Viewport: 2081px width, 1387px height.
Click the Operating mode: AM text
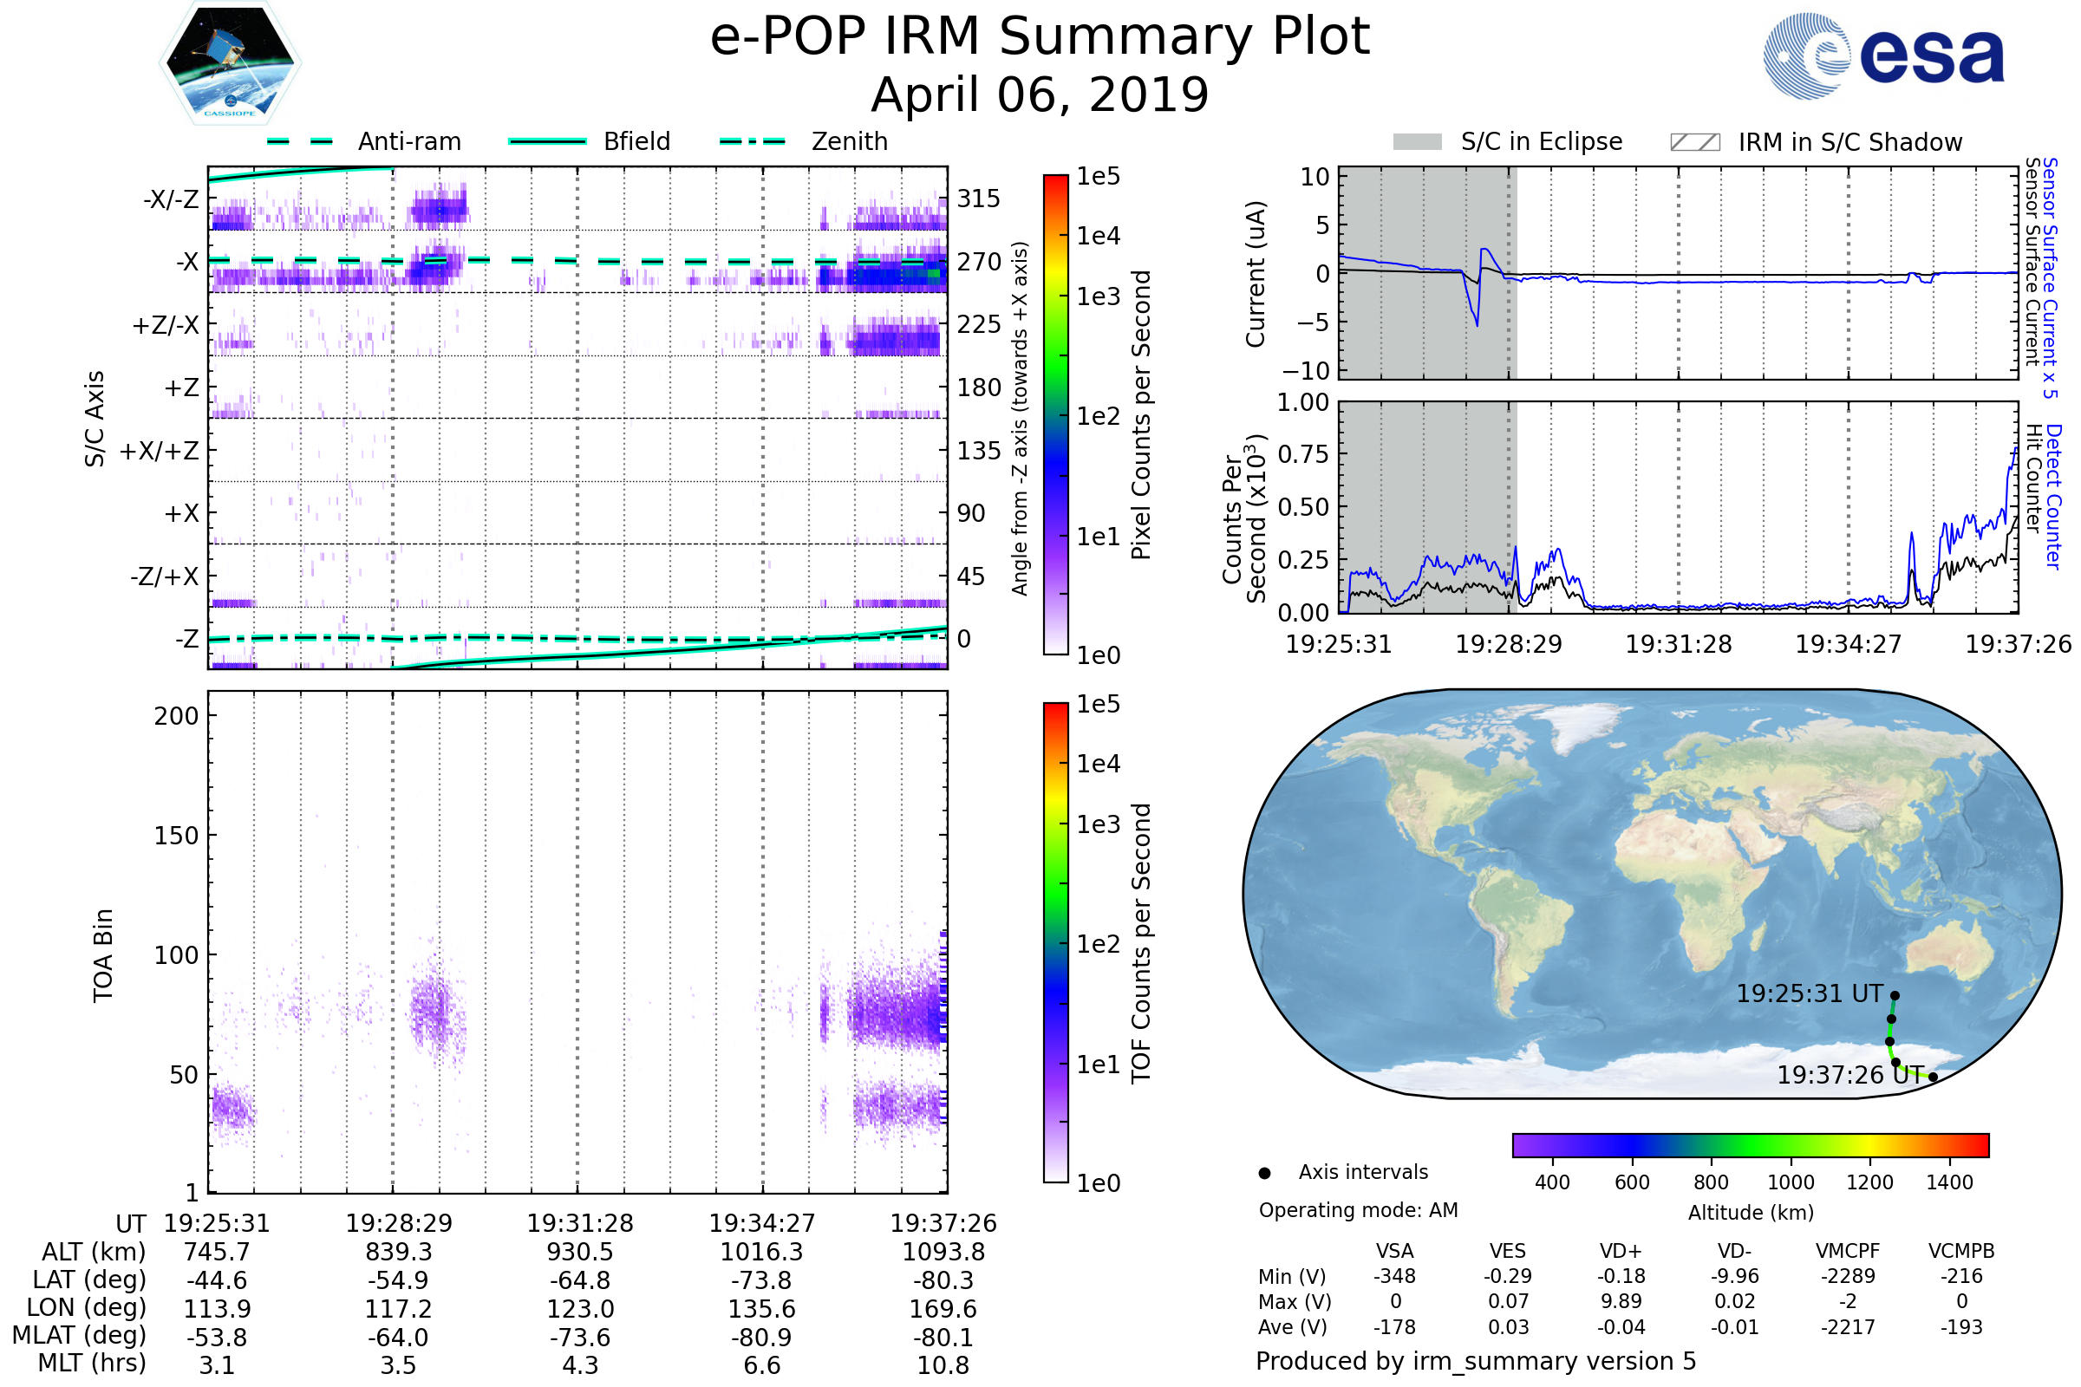coord(1358,1210)
